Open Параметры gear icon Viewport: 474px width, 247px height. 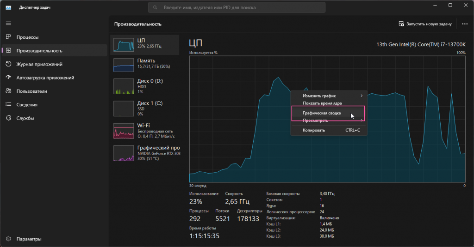pos(8,239)
